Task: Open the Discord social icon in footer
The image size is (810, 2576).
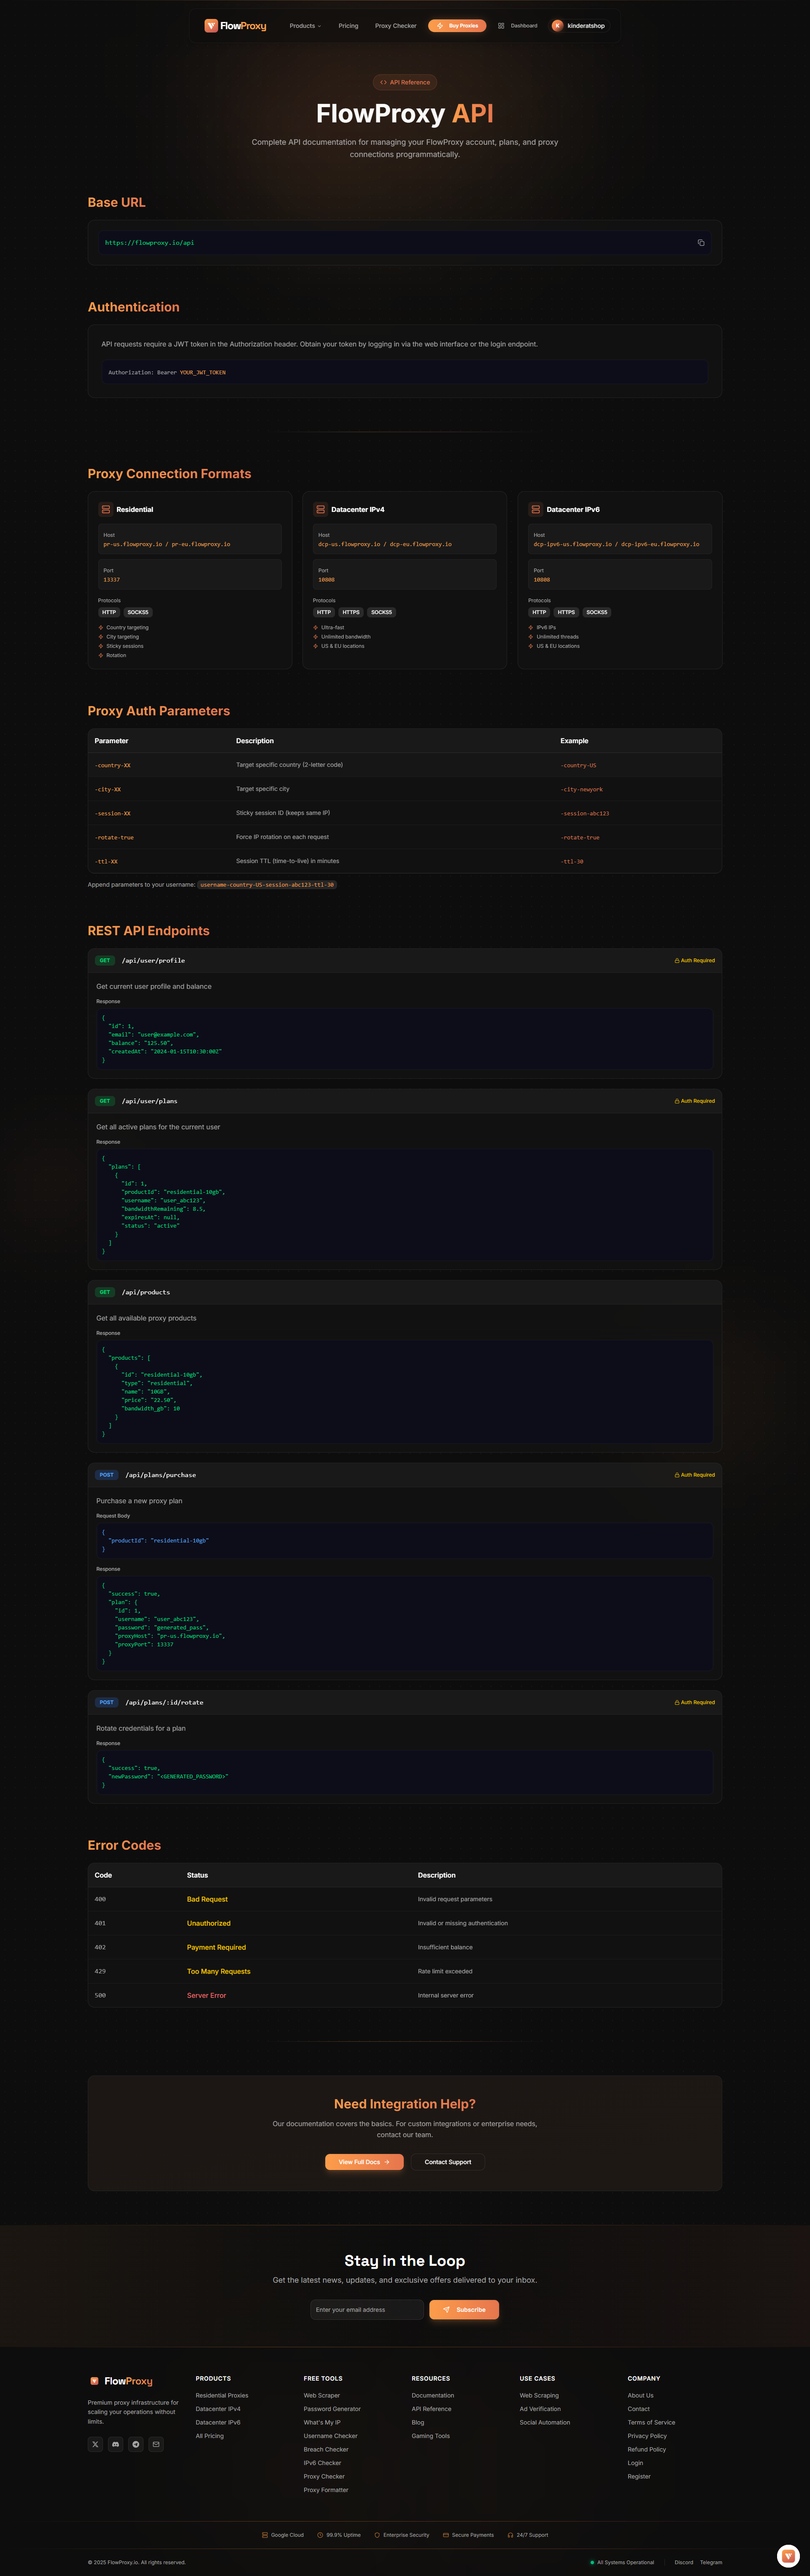Action: pyautogui.click(x=115, y=2444)
